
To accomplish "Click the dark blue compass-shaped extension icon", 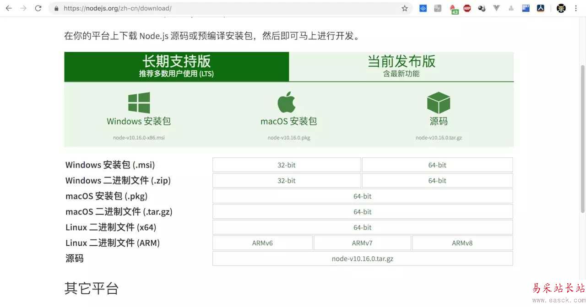I will pos(541,8).
